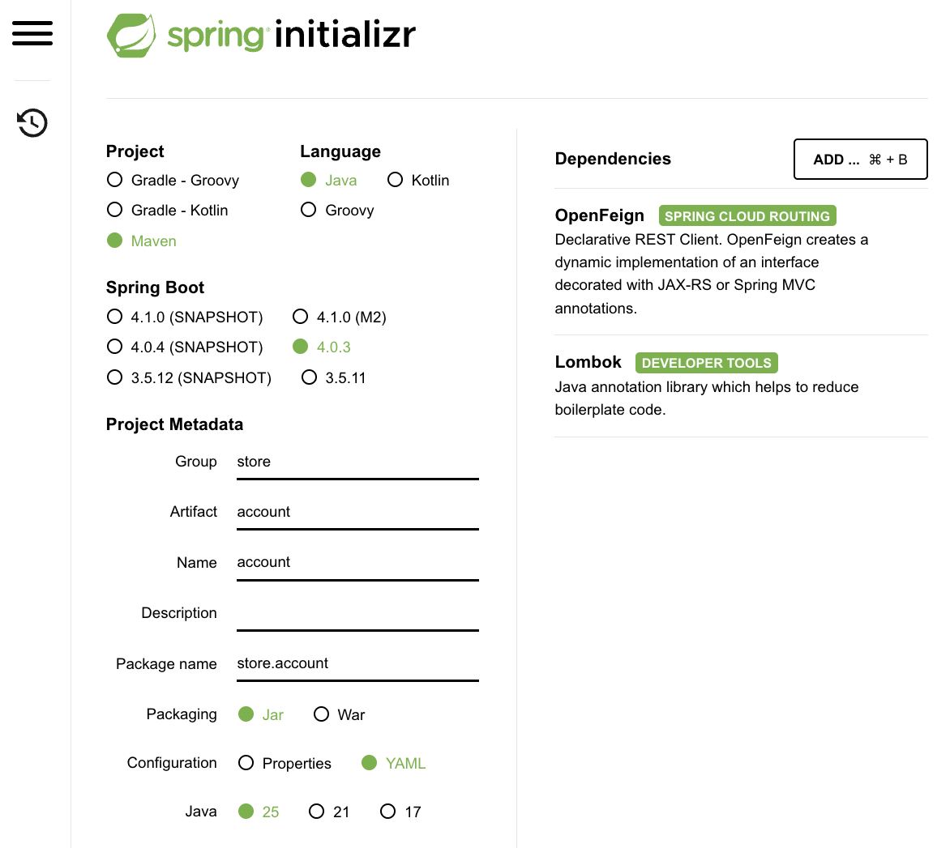
Task: Choose Groovy as the language
Action: (x=309, y=210)
